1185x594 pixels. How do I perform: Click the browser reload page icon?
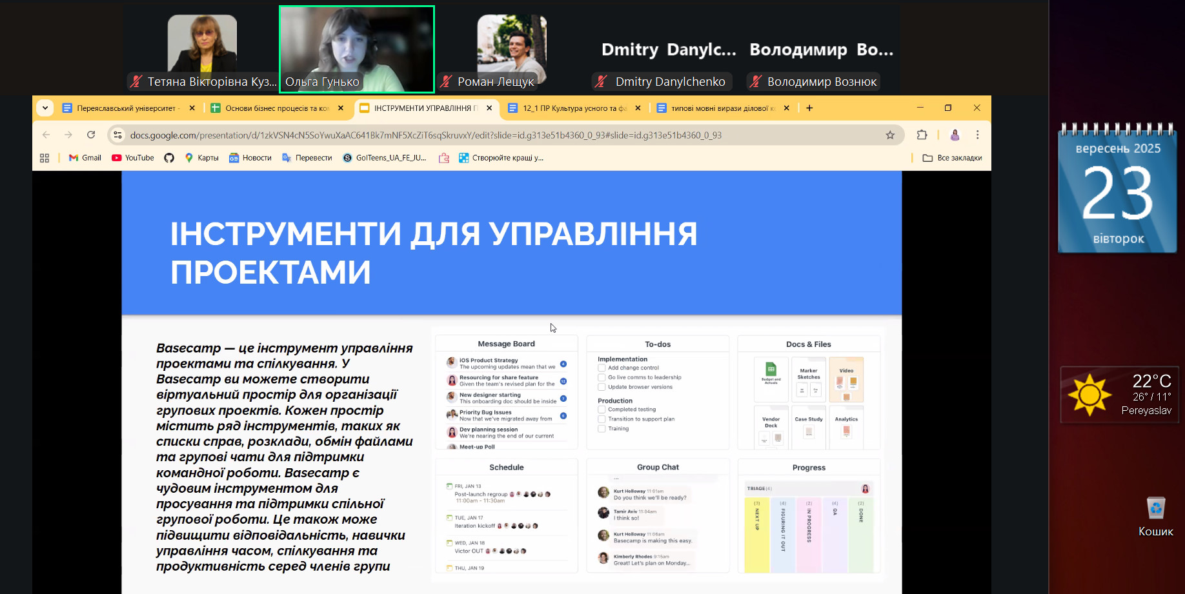coord(91,135)
